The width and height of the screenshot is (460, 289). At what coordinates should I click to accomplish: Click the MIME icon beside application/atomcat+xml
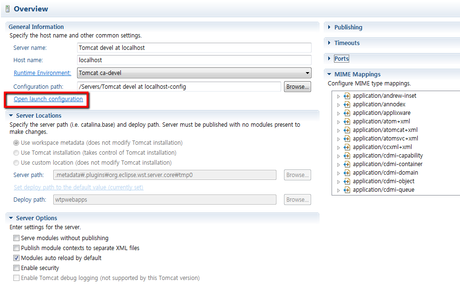coord(347,130)
